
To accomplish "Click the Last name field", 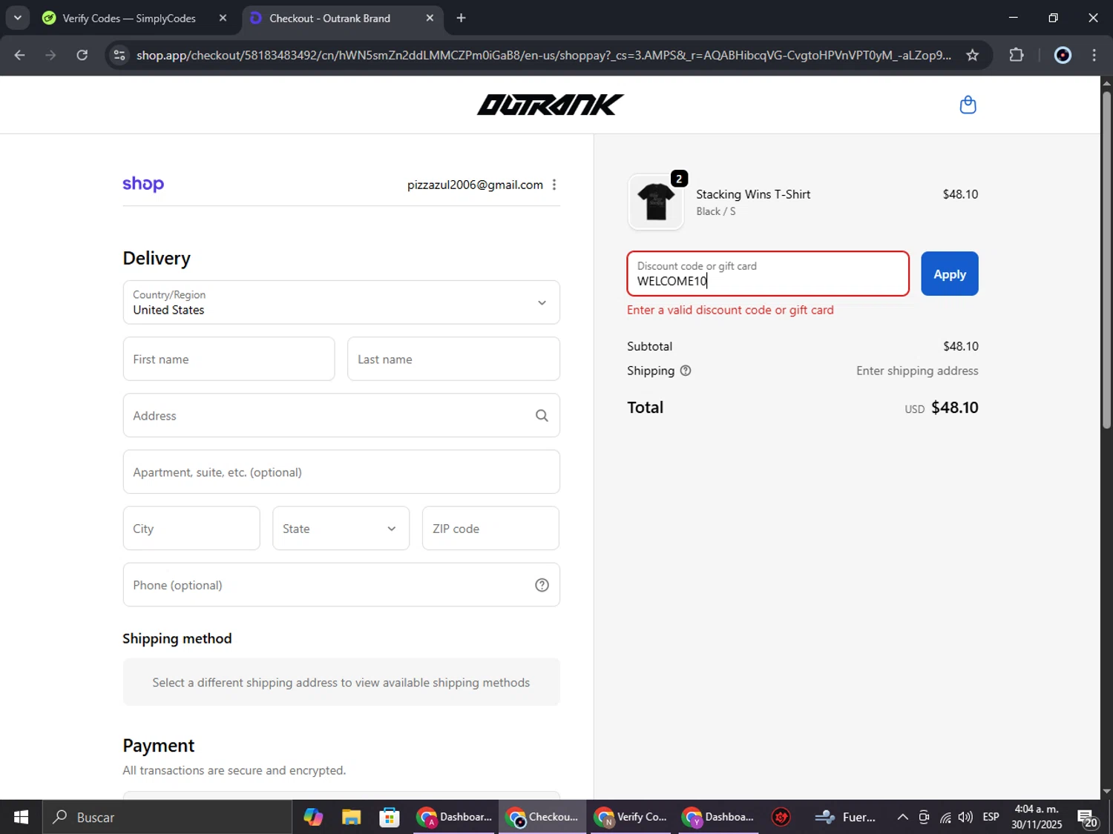I will 453,359.
